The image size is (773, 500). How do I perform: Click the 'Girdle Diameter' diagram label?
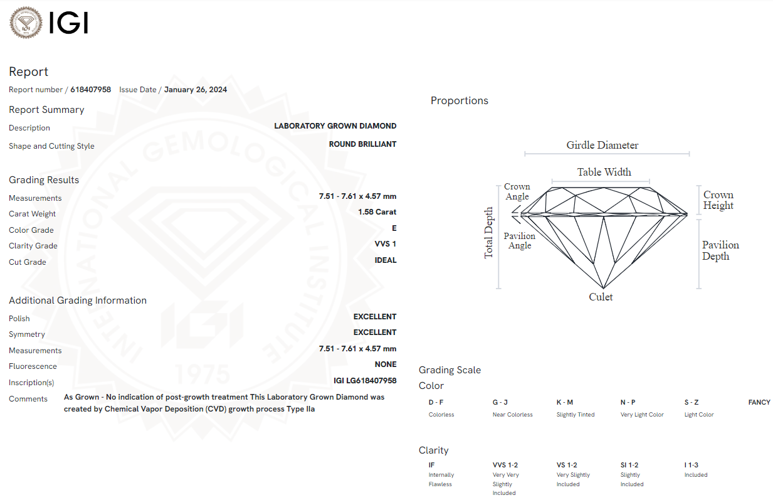602,145
